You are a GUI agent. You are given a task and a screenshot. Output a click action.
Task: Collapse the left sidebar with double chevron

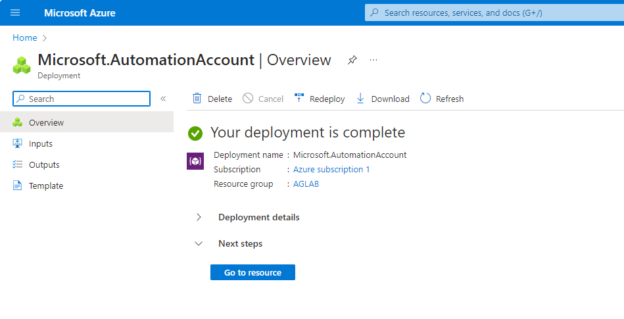point(163,99)
